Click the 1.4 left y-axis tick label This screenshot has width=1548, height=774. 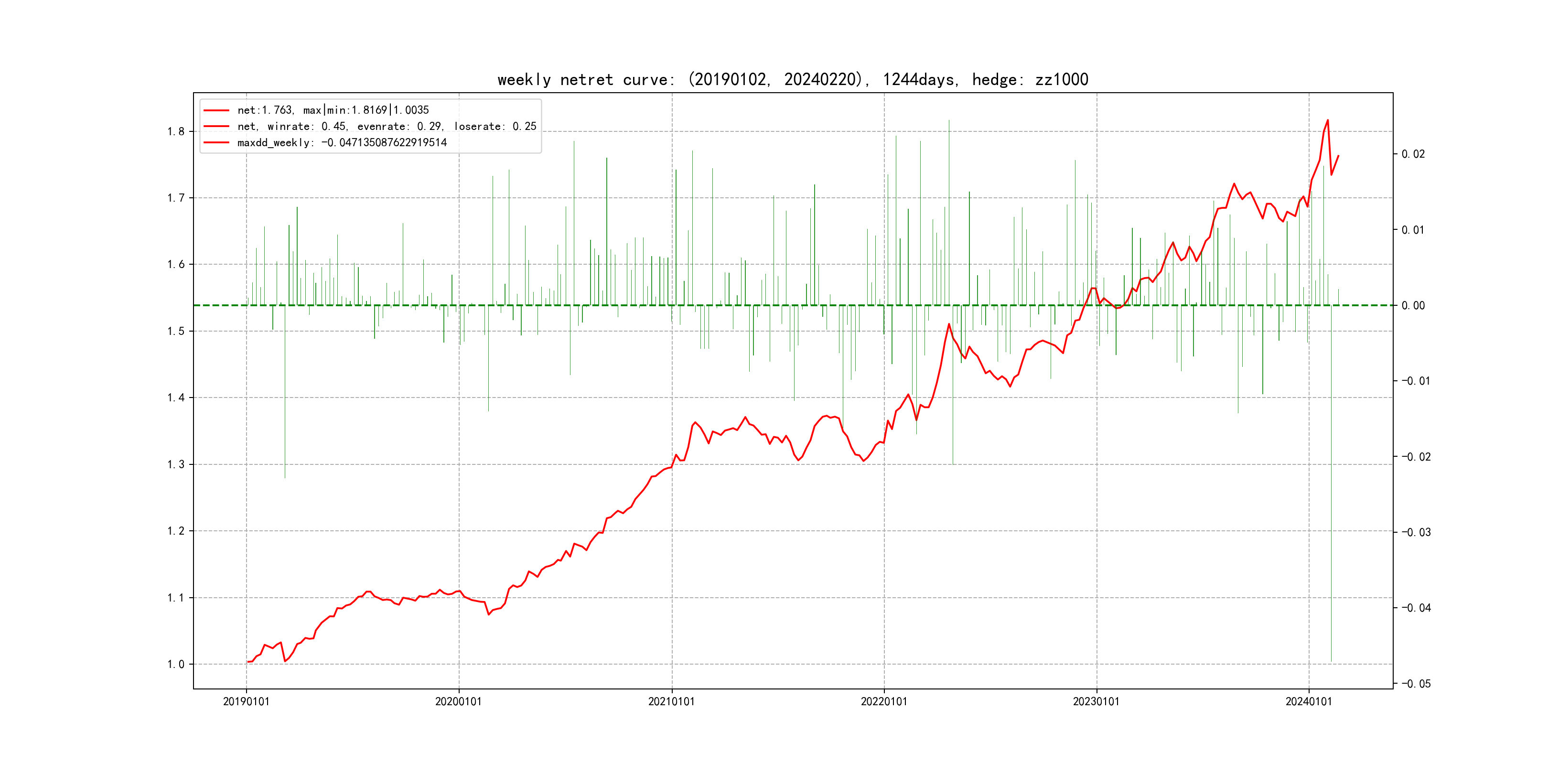[175, 398]
